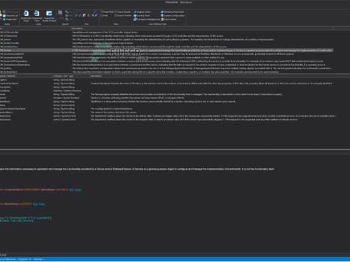The image size is (350, 262).
Task: Select the CIM_Setting class row
Action: [x=166, y=69]
